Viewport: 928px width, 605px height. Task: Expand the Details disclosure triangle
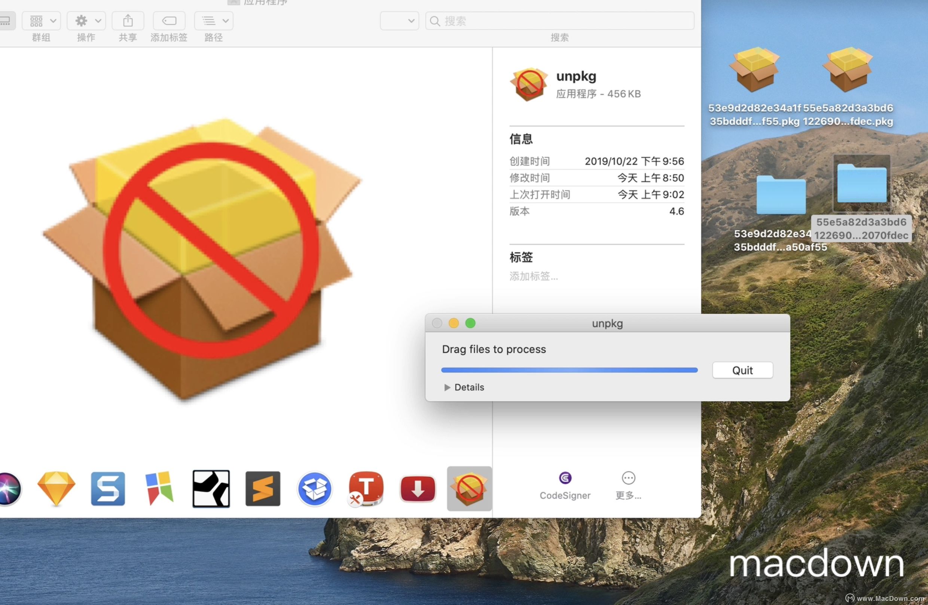coord(447,387)
